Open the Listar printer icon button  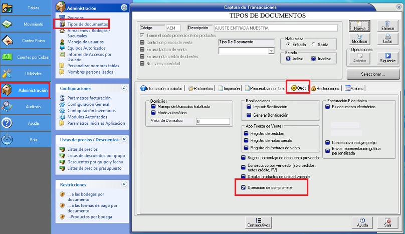387,39
